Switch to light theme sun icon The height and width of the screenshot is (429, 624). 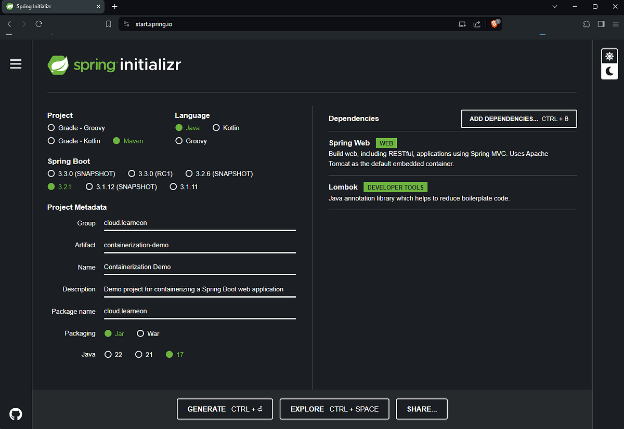[609, 57]
